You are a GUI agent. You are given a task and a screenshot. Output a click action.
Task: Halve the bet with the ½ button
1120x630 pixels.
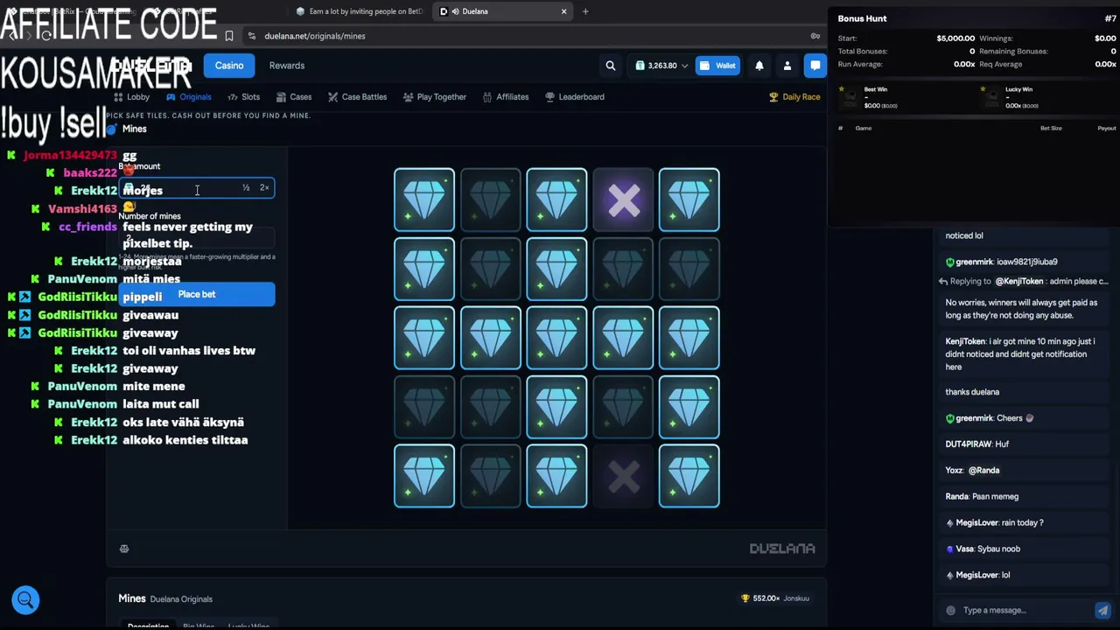point(246,188)
